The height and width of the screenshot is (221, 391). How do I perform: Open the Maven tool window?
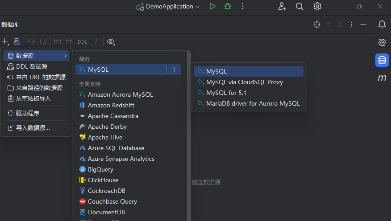pos(382,78)
